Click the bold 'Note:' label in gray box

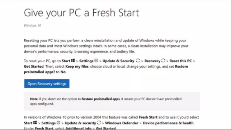34,99
